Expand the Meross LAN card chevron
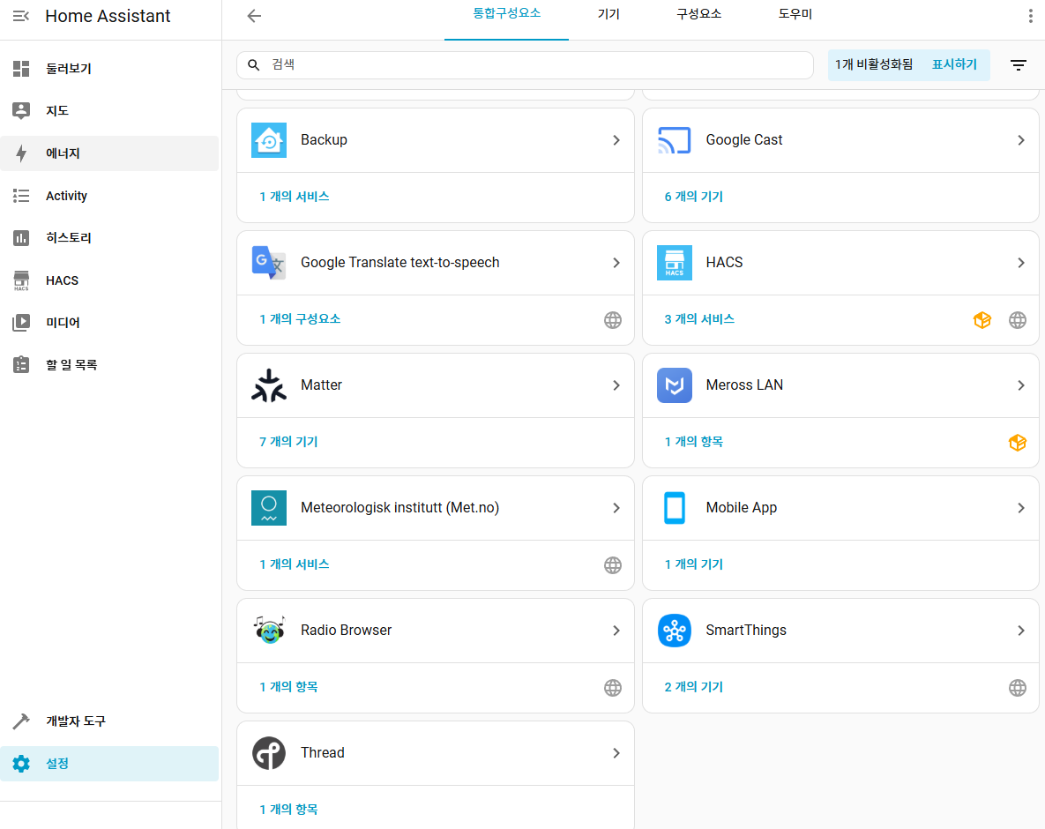Image resolution: width=1045 pixels, height=829 pixels. click(x=1021, y=385)
